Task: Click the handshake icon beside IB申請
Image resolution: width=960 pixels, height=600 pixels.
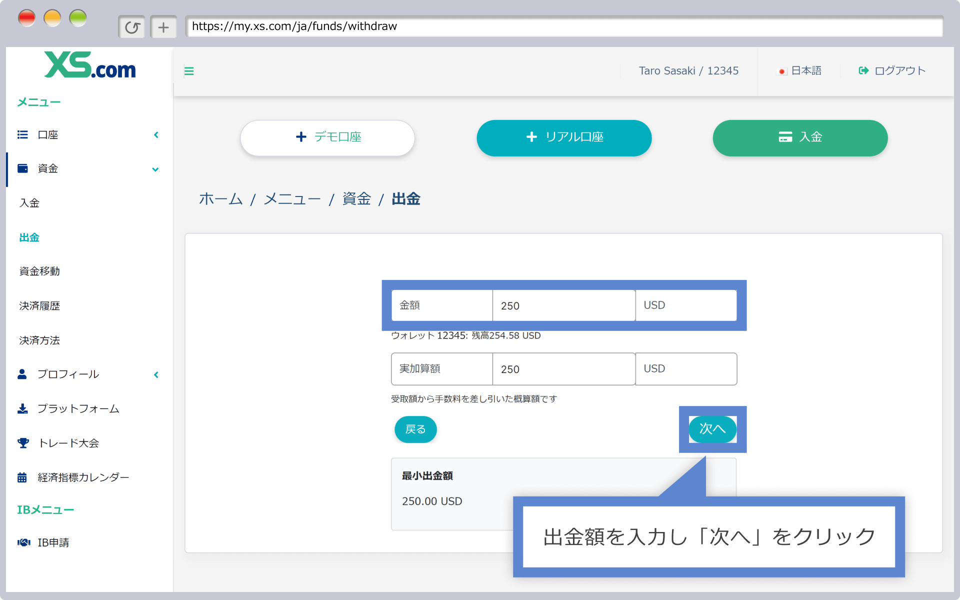Action: point(23,542)
